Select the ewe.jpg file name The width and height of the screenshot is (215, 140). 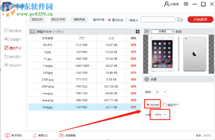coord(47,93)
